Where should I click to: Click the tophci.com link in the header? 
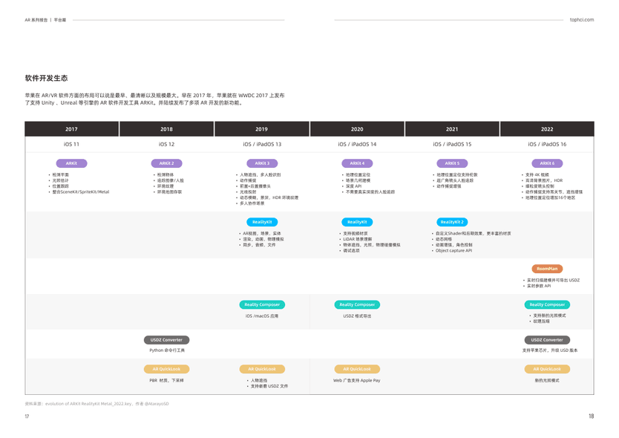coord(581,20)
